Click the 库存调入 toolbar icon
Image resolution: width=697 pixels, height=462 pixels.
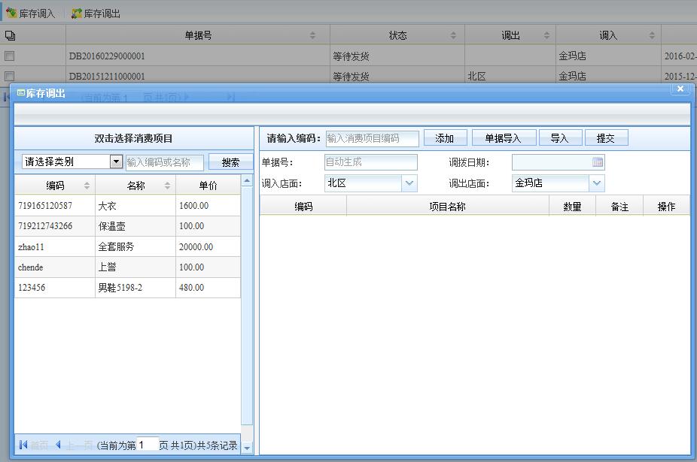[x=11, y=14]
